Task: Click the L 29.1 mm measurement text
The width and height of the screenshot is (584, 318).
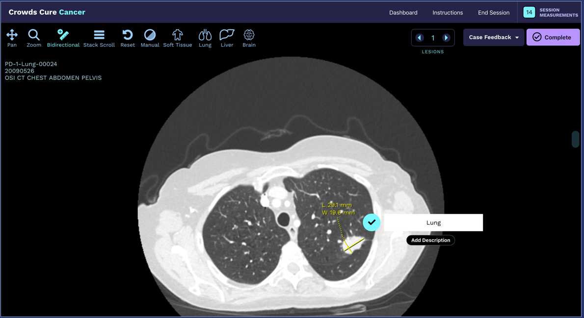Action: pyautogui.click(x=337, y=205)
